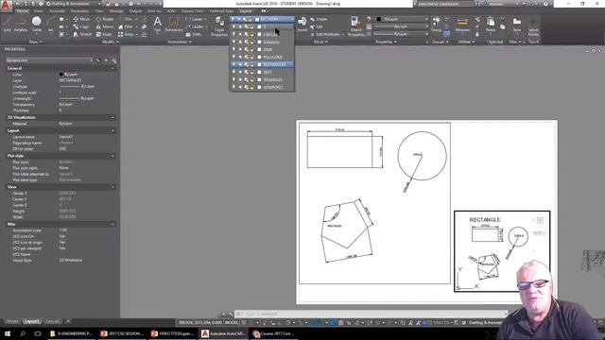Activate the Mirror tool
605x340 pixels.
[105, 26]
